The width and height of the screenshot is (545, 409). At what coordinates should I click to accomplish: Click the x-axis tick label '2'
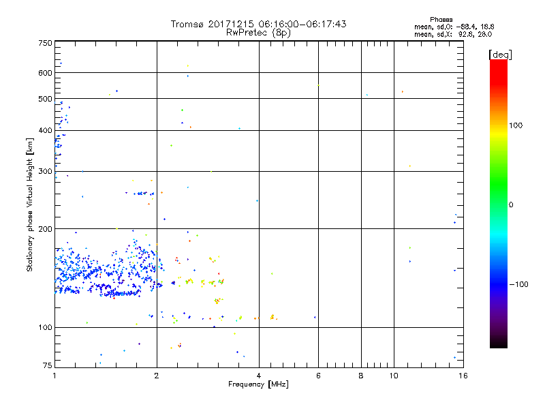point(157,376)
